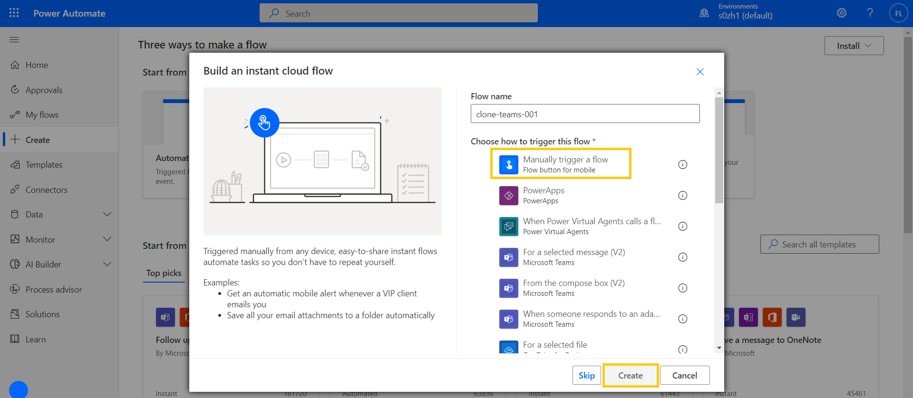
Task: Click the Home icon in sidebar
Action: point(15,65)
